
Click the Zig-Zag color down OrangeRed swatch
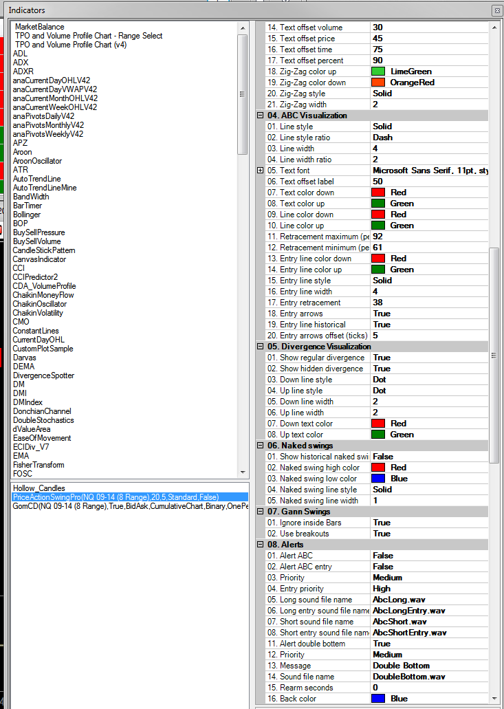[378, 83]
